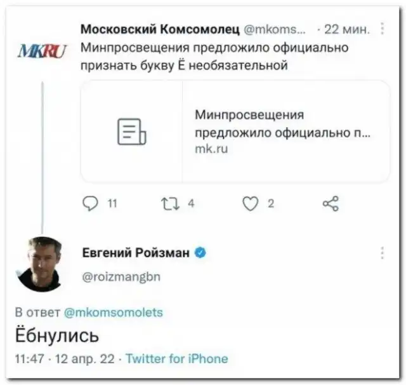The image size is (406, 385).
Task: Click the @mkomsomolets mention link
Action: coord(114,312)
